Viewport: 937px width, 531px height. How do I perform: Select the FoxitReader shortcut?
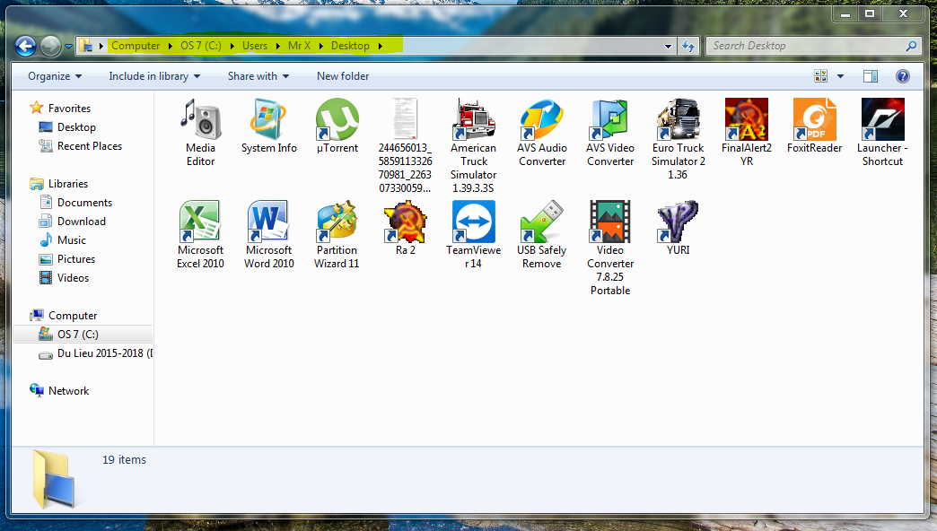815,126
